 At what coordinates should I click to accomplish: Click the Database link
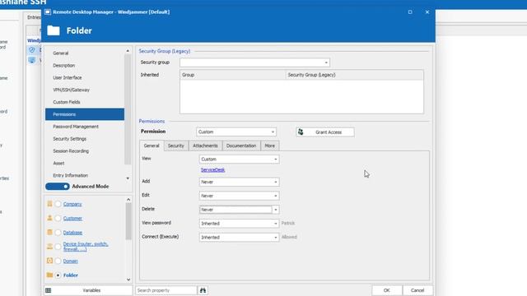pos(72,232)
